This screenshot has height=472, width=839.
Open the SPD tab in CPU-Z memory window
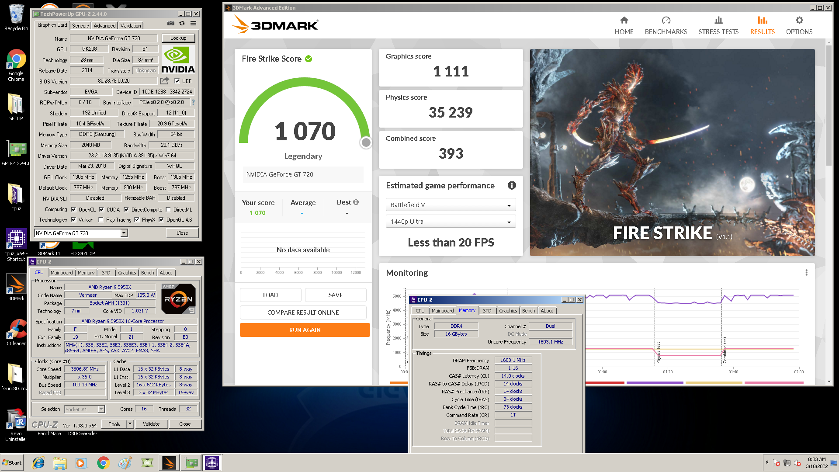pos(487,311)
